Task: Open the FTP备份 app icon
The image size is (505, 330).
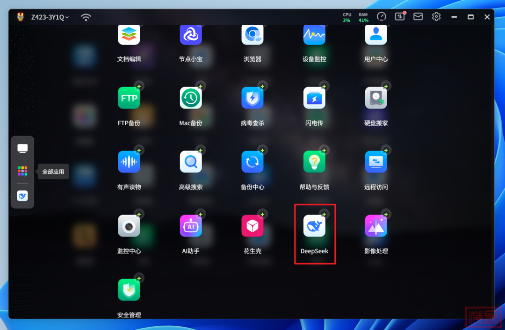Action: pyautogui.click(x=129, y=98)
